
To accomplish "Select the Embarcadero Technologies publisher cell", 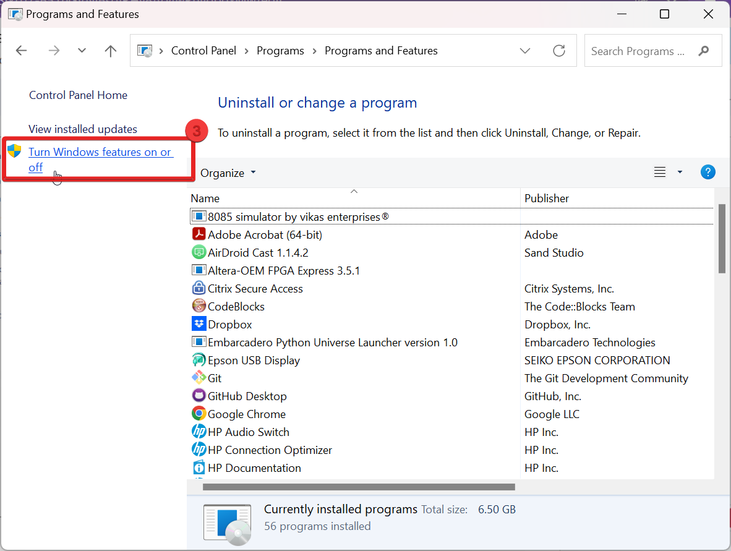I will (x=590, y=343).
